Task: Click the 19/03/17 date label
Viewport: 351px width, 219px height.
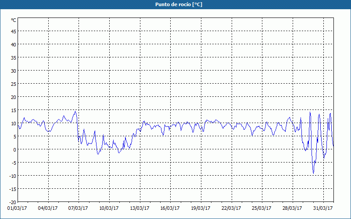Action: [201, 208]
